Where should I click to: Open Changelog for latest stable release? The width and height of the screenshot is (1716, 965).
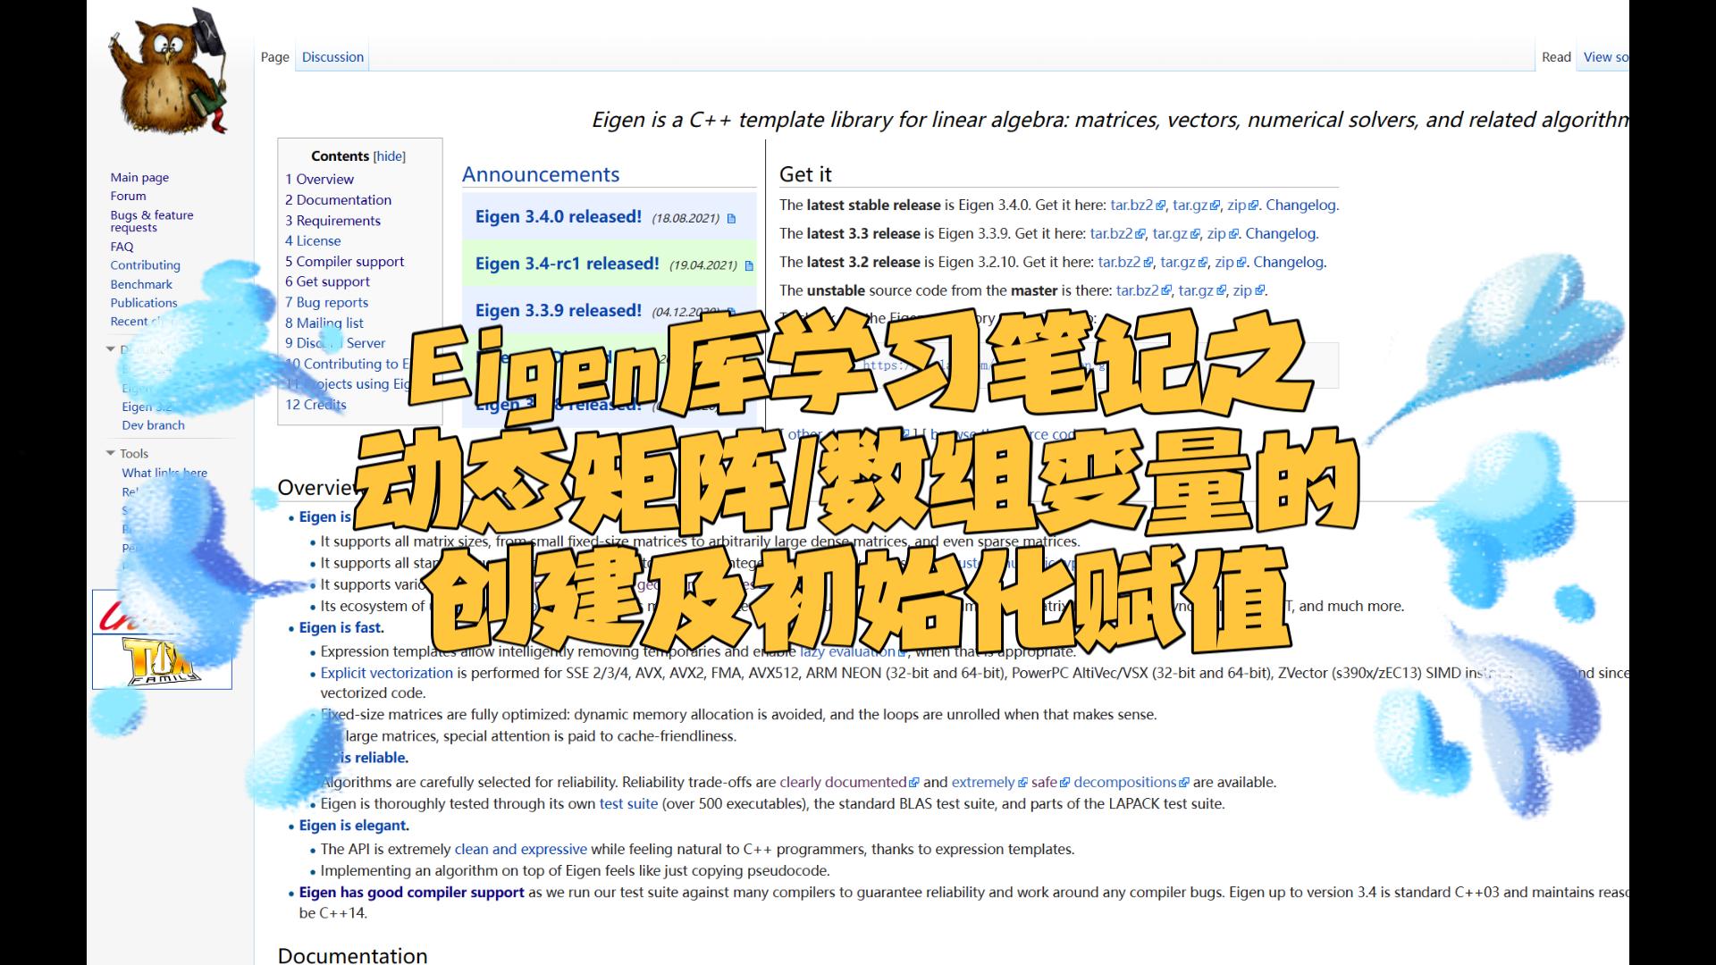click(x=1301, y=206)
